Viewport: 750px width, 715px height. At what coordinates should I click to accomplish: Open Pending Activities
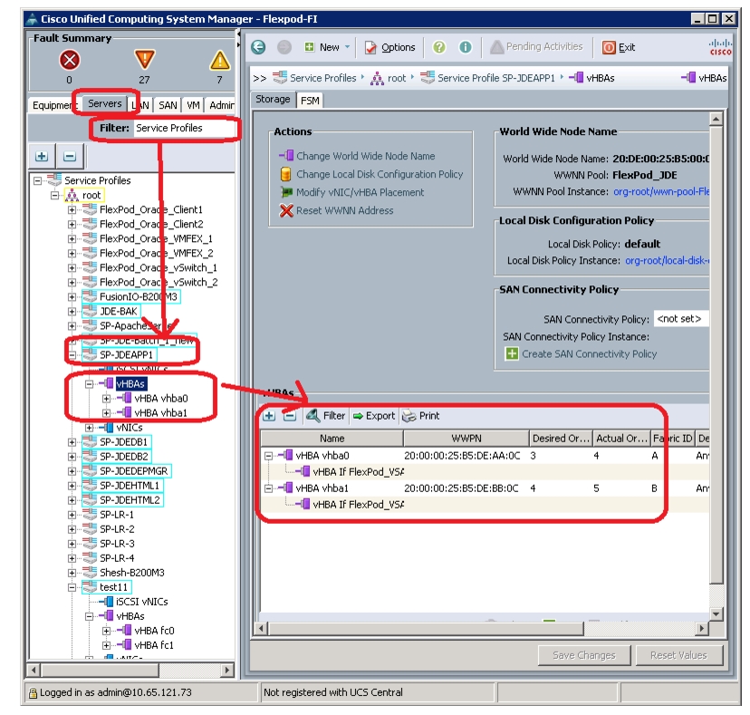(x=536, y=47)
